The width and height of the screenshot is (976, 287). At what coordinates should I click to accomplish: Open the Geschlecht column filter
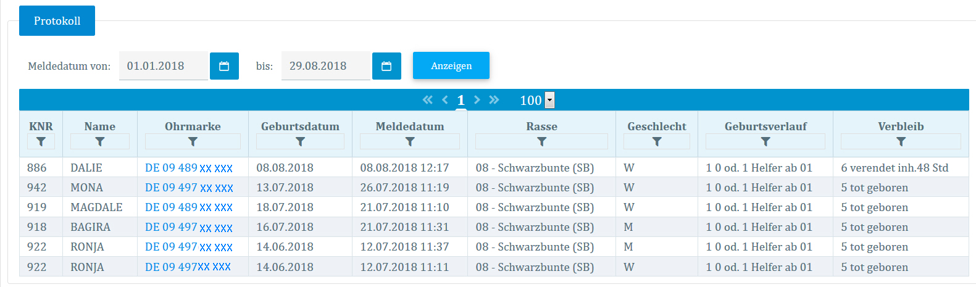pos(657,142)
